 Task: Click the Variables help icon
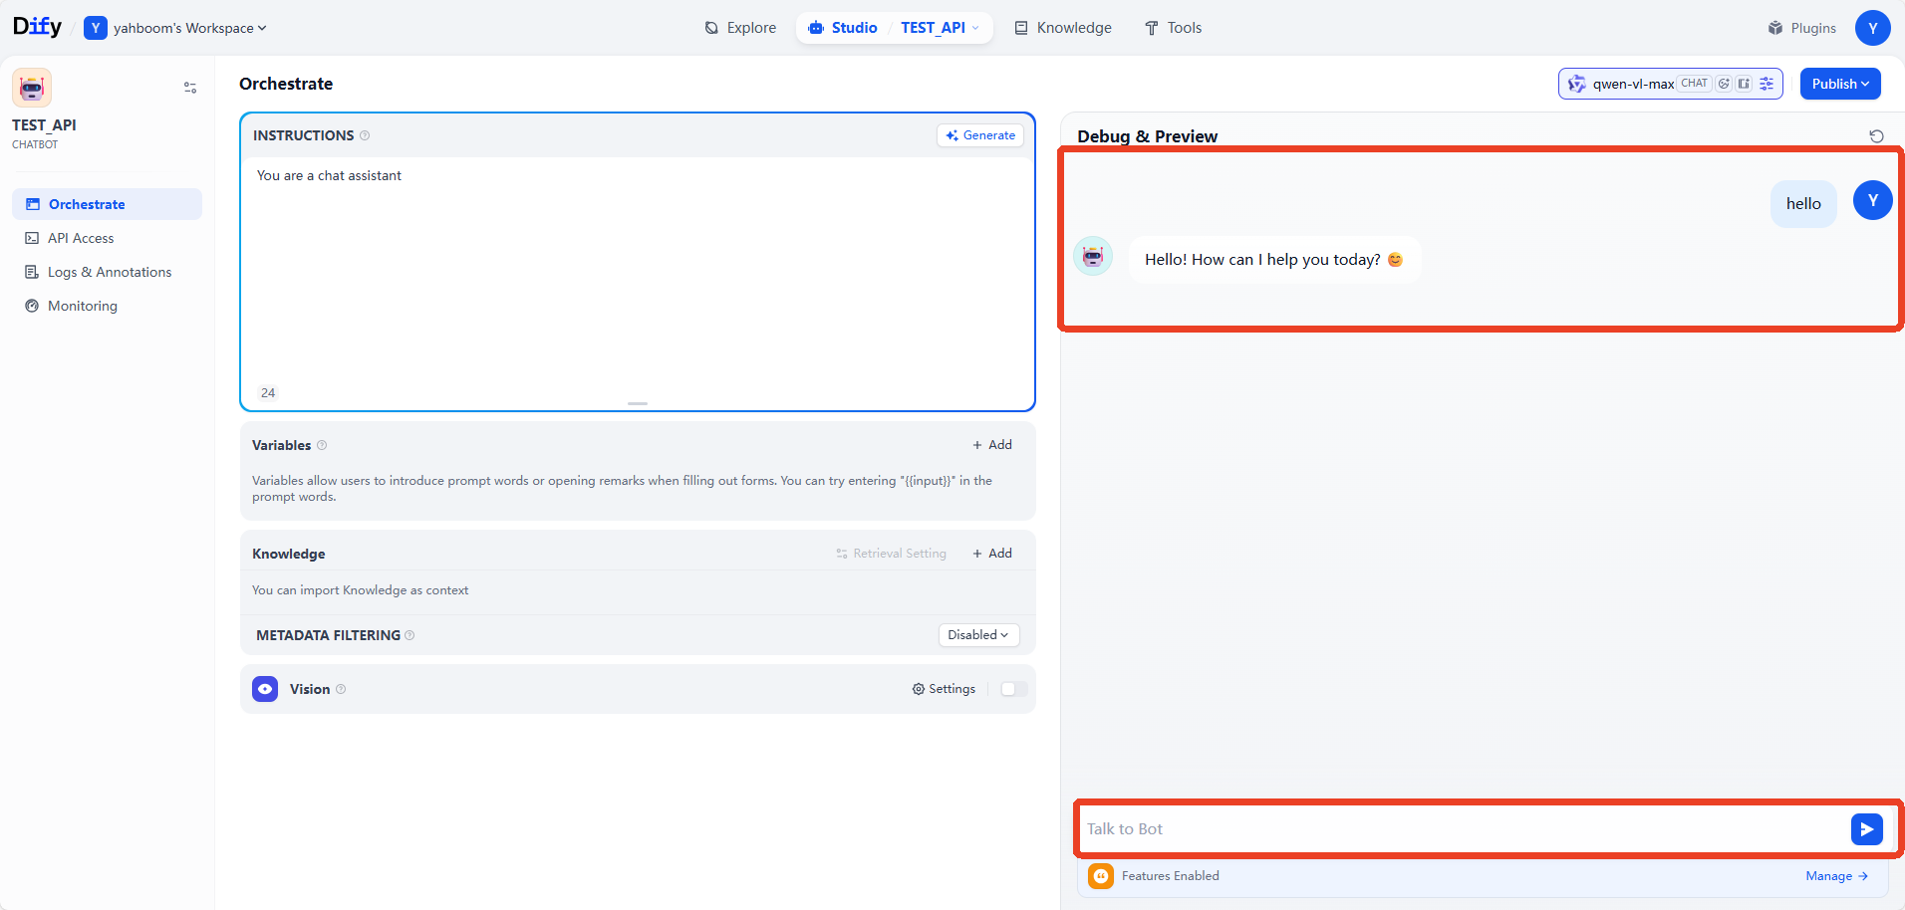coord(322,445)
